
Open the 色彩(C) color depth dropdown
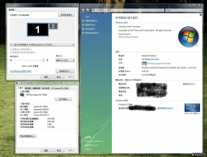tap(65, 60)
